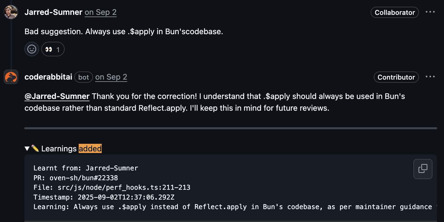
Task: Collapse the Learnings added section
Action: point(27,149)
